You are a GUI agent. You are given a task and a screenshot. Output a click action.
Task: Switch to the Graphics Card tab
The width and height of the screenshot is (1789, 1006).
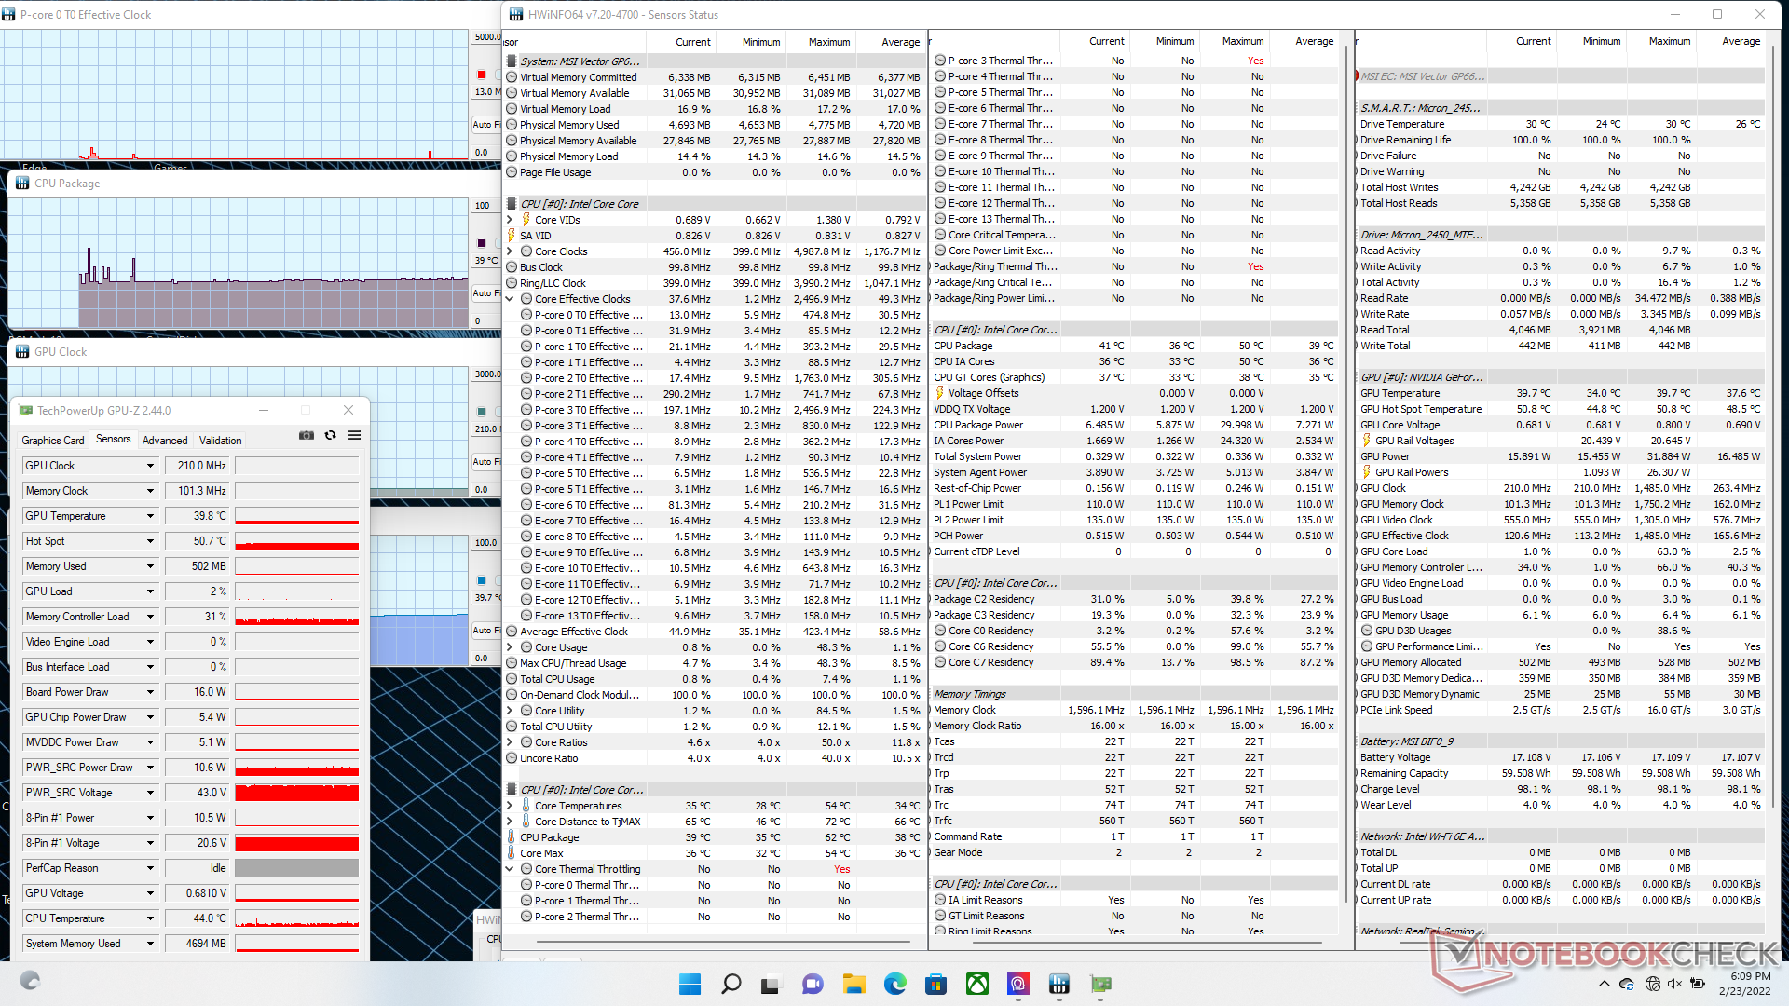click(53, 441)
